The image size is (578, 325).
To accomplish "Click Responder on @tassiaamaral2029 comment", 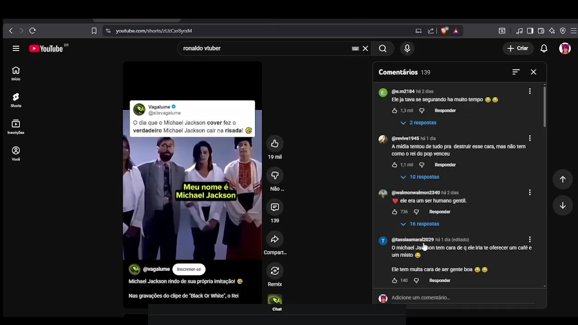I will click(440, 280).
